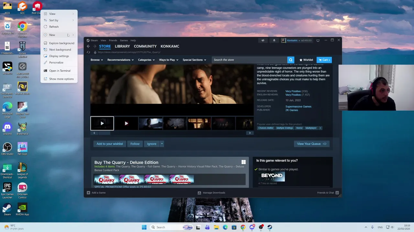The height and width of the screenshot is (232, 414).
Task: Open Google Chrome desktop shortcut
Action: [22, 30]
